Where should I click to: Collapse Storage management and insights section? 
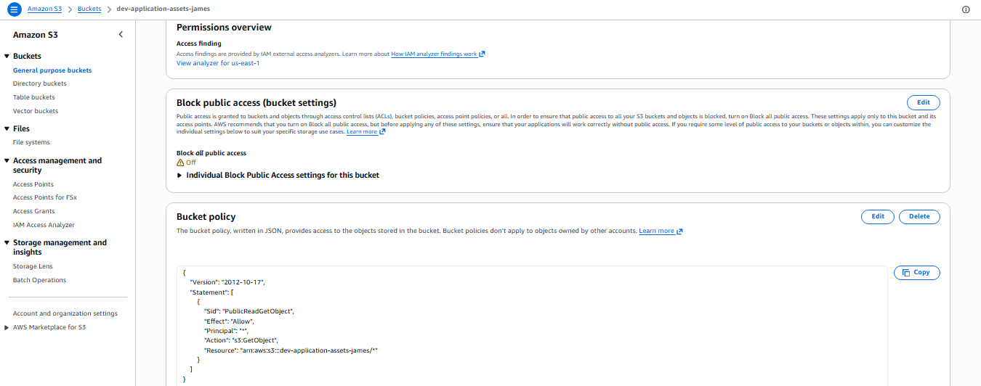[x=7, y=242]
